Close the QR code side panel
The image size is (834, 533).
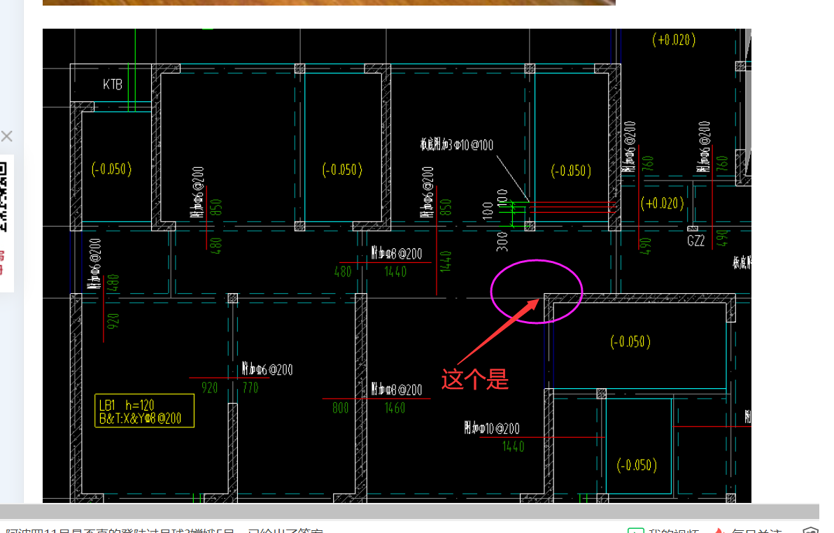pos(7,136)
